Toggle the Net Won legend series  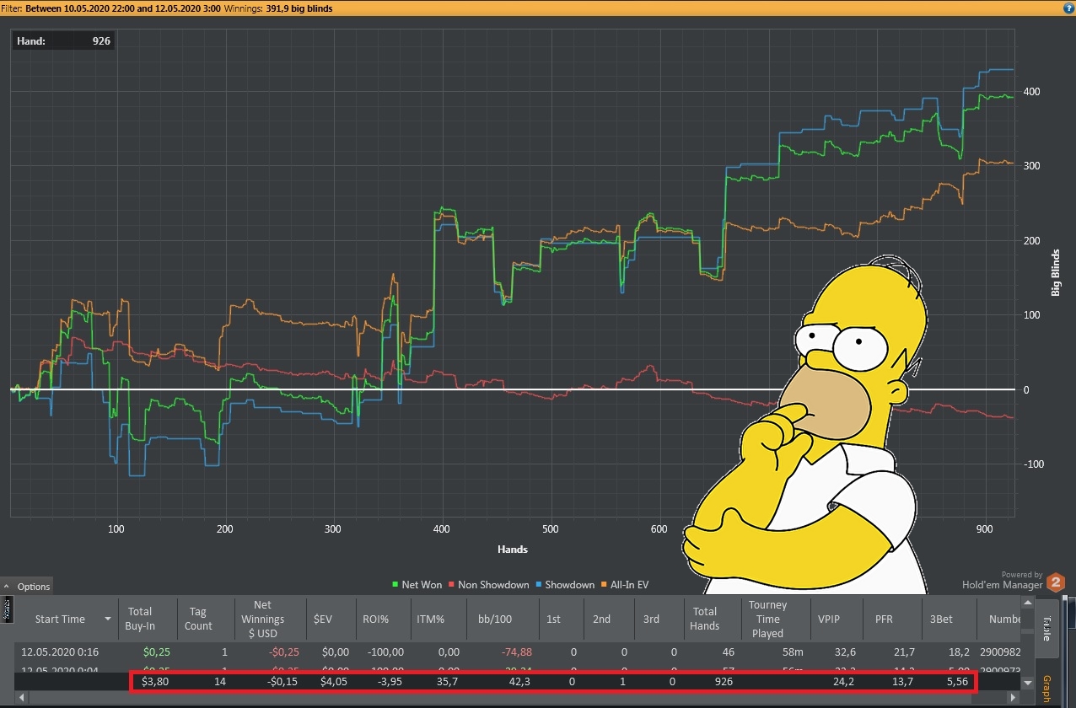click(417, 584)
